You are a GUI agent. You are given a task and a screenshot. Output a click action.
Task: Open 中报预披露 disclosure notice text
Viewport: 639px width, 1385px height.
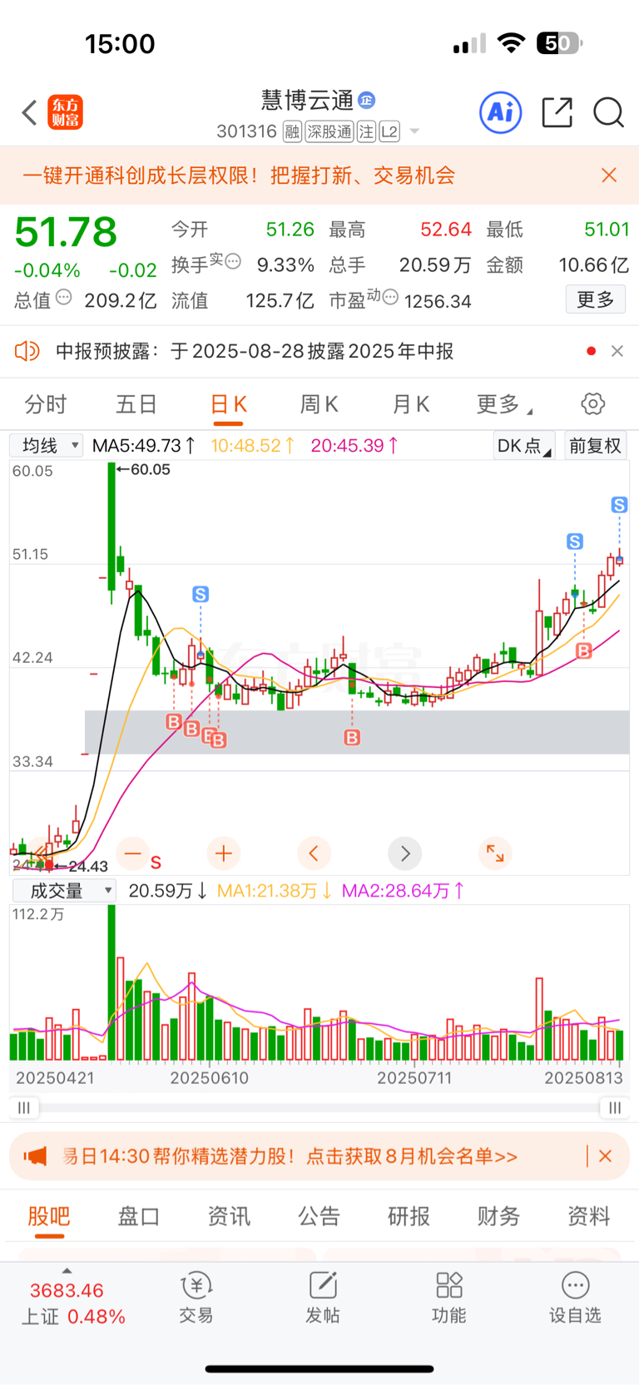[x=255, y=351]
